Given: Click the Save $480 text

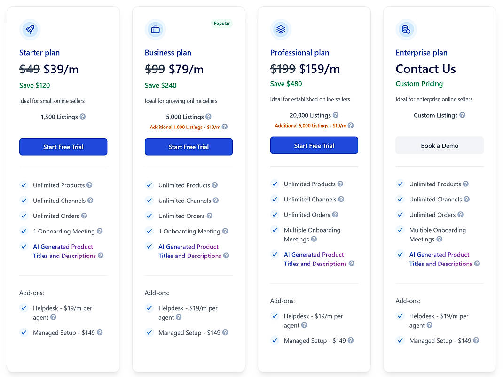Looking at the screenshot, I should [286, 84].
